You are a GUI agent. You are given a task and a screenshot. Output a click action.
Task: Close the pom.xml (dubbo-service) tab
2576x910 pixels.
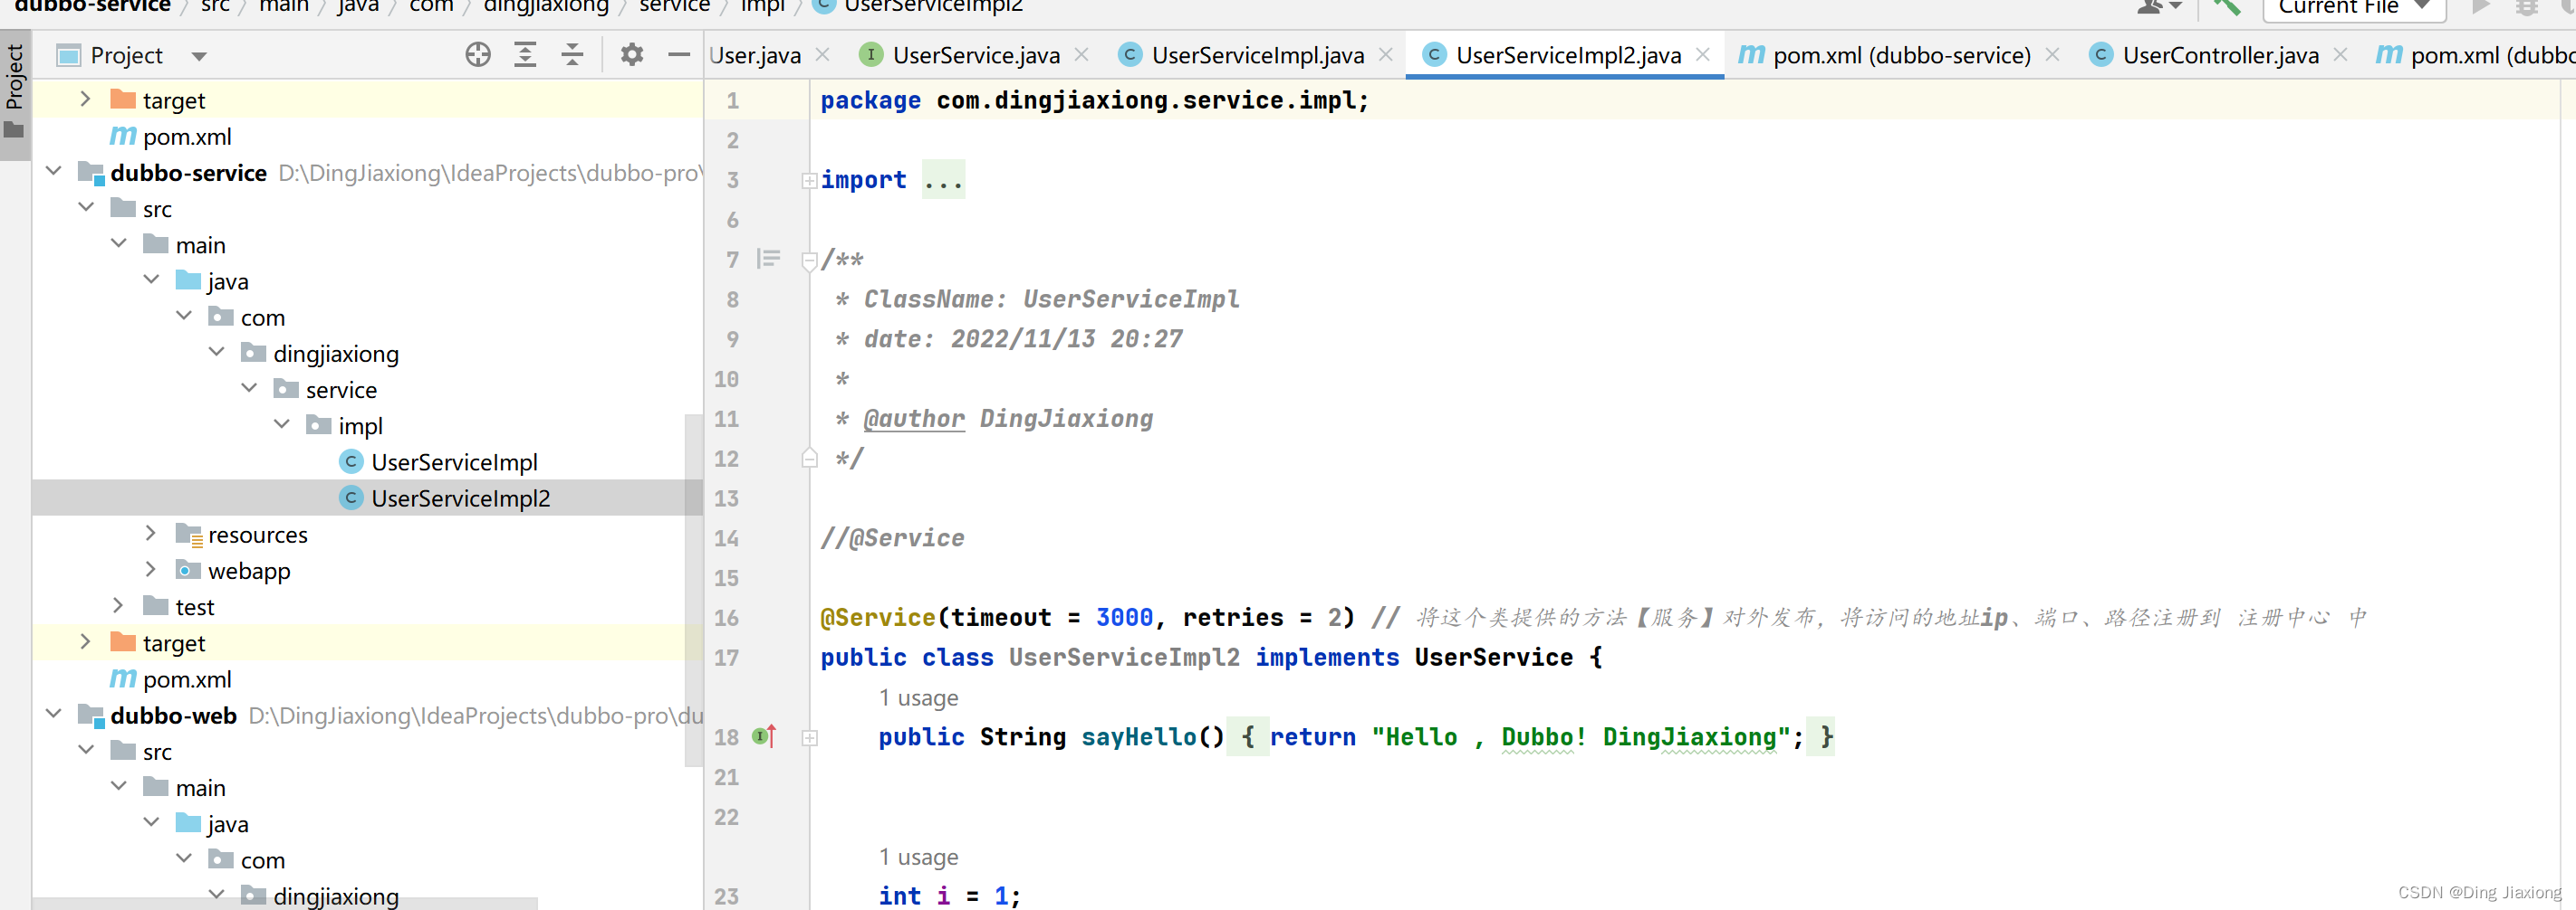click(2052, 55)
